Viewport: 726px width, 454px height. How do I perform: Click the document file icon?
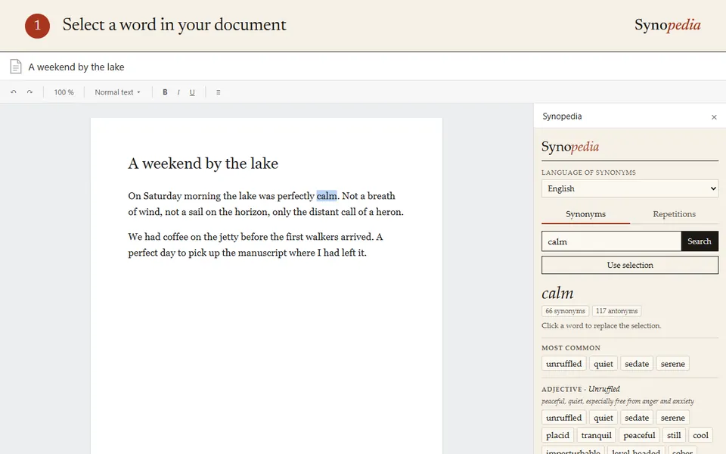coord(16,67)
